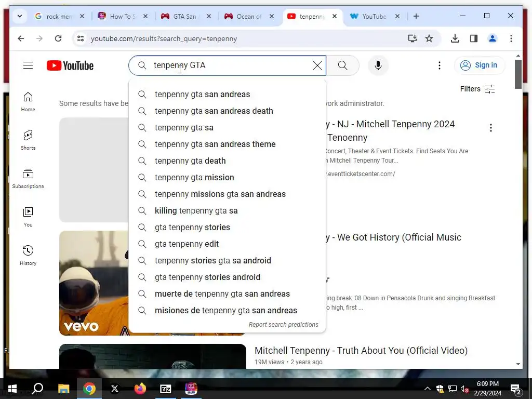This screenshot has width=532, height=399.
Task: Close the 'rock mem' tab
Action: click(82, 16)
